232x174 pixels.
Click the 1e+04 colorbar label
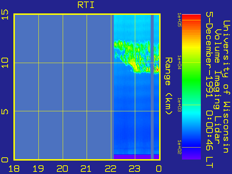[x=179, y=62]
